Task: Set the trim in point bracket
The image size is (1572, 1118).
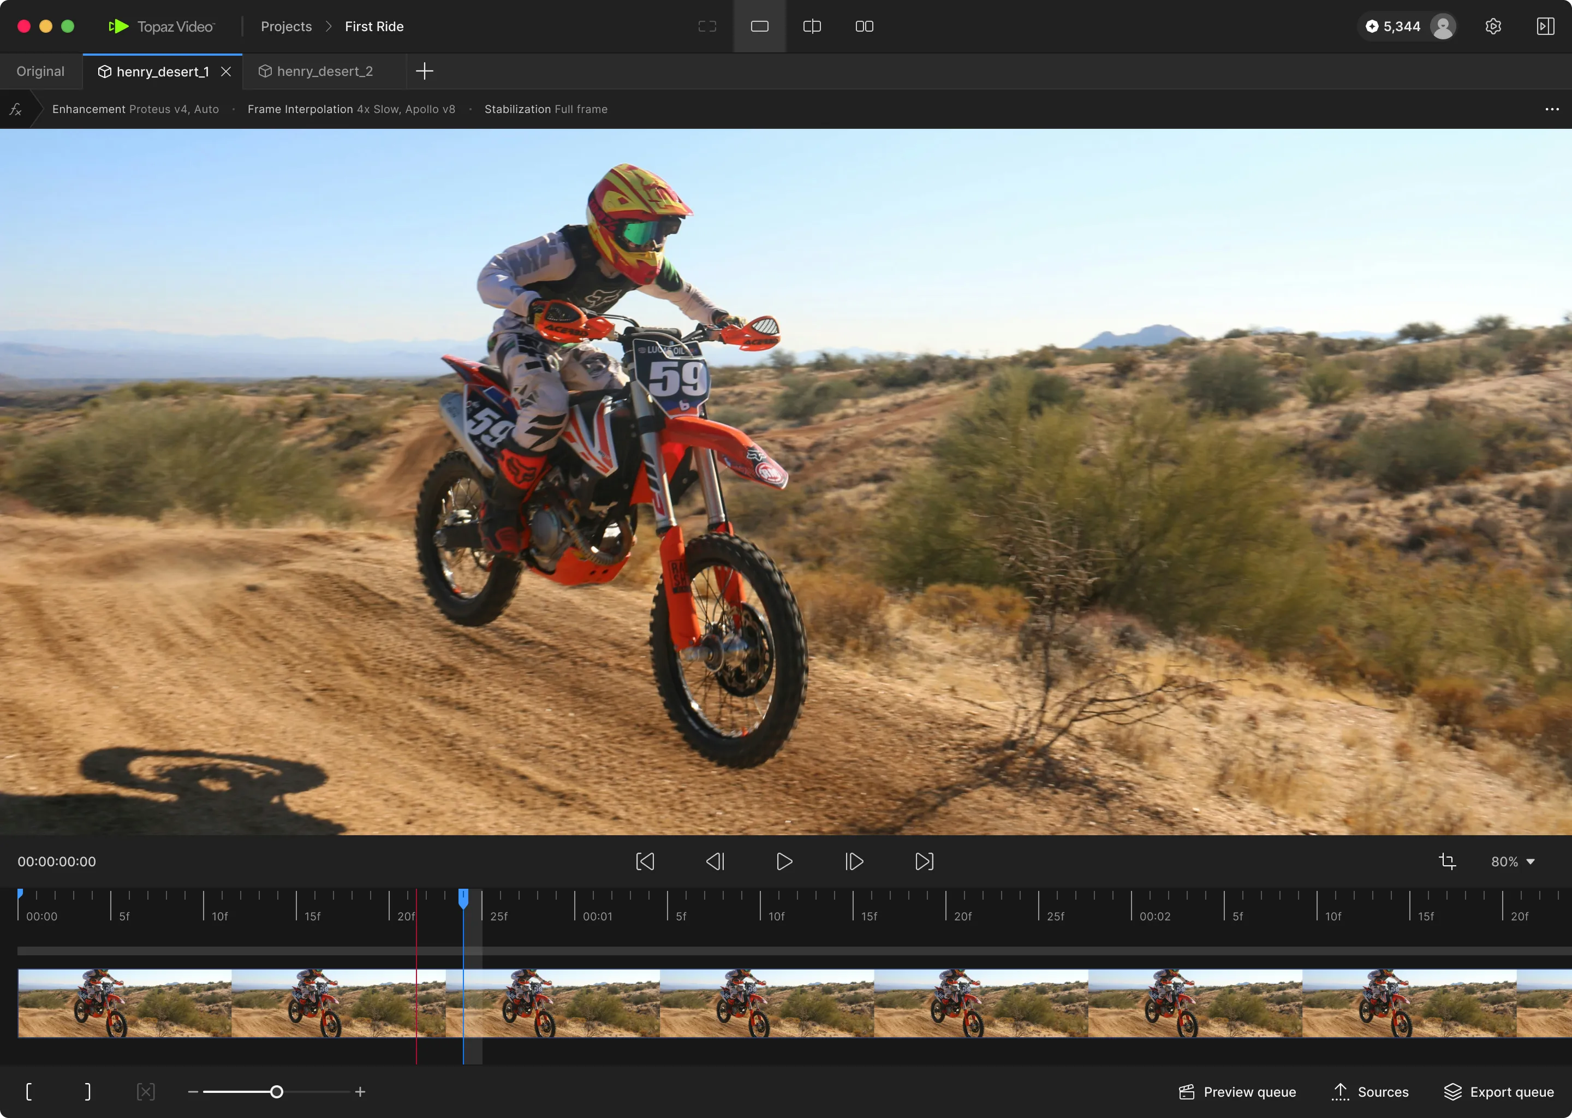Action: coord(29,1091)
